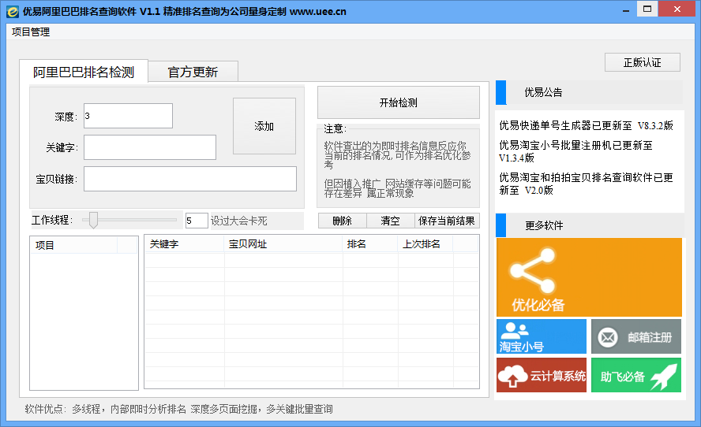Click the 优化必备 label text
This screenshot has width=701, height=427.
(x=538, y=305)
